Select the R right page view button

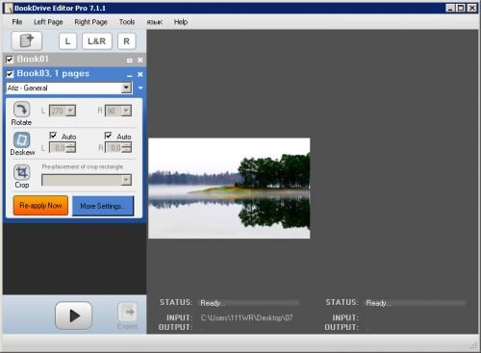click(126, 41)
